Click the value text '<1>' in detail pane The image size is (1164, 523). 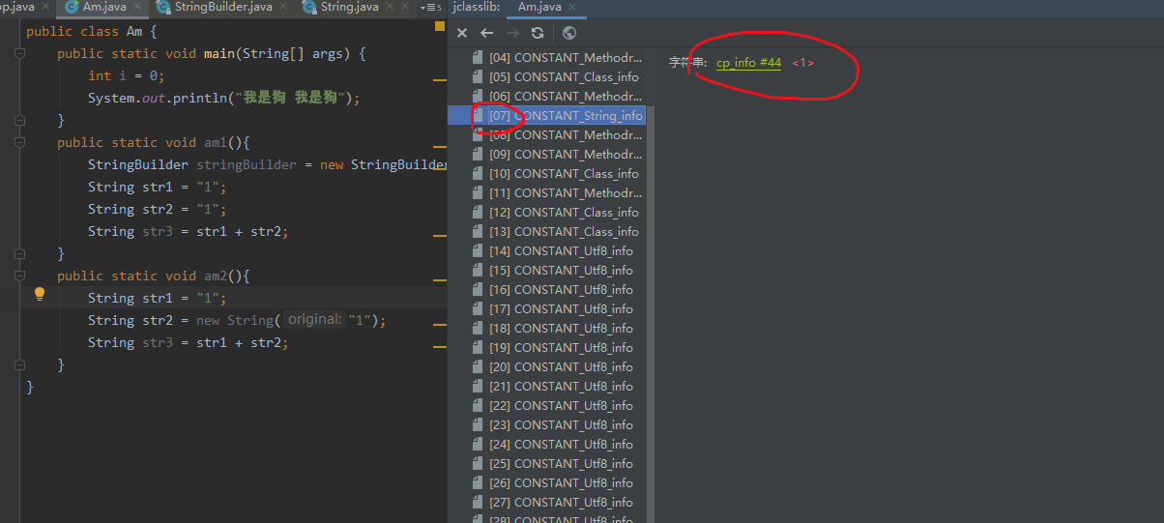[803, 63]
